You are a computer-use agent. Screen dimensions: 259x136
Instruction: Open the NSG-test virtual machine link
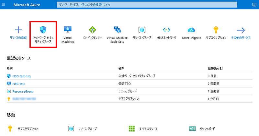pos(18,84)
